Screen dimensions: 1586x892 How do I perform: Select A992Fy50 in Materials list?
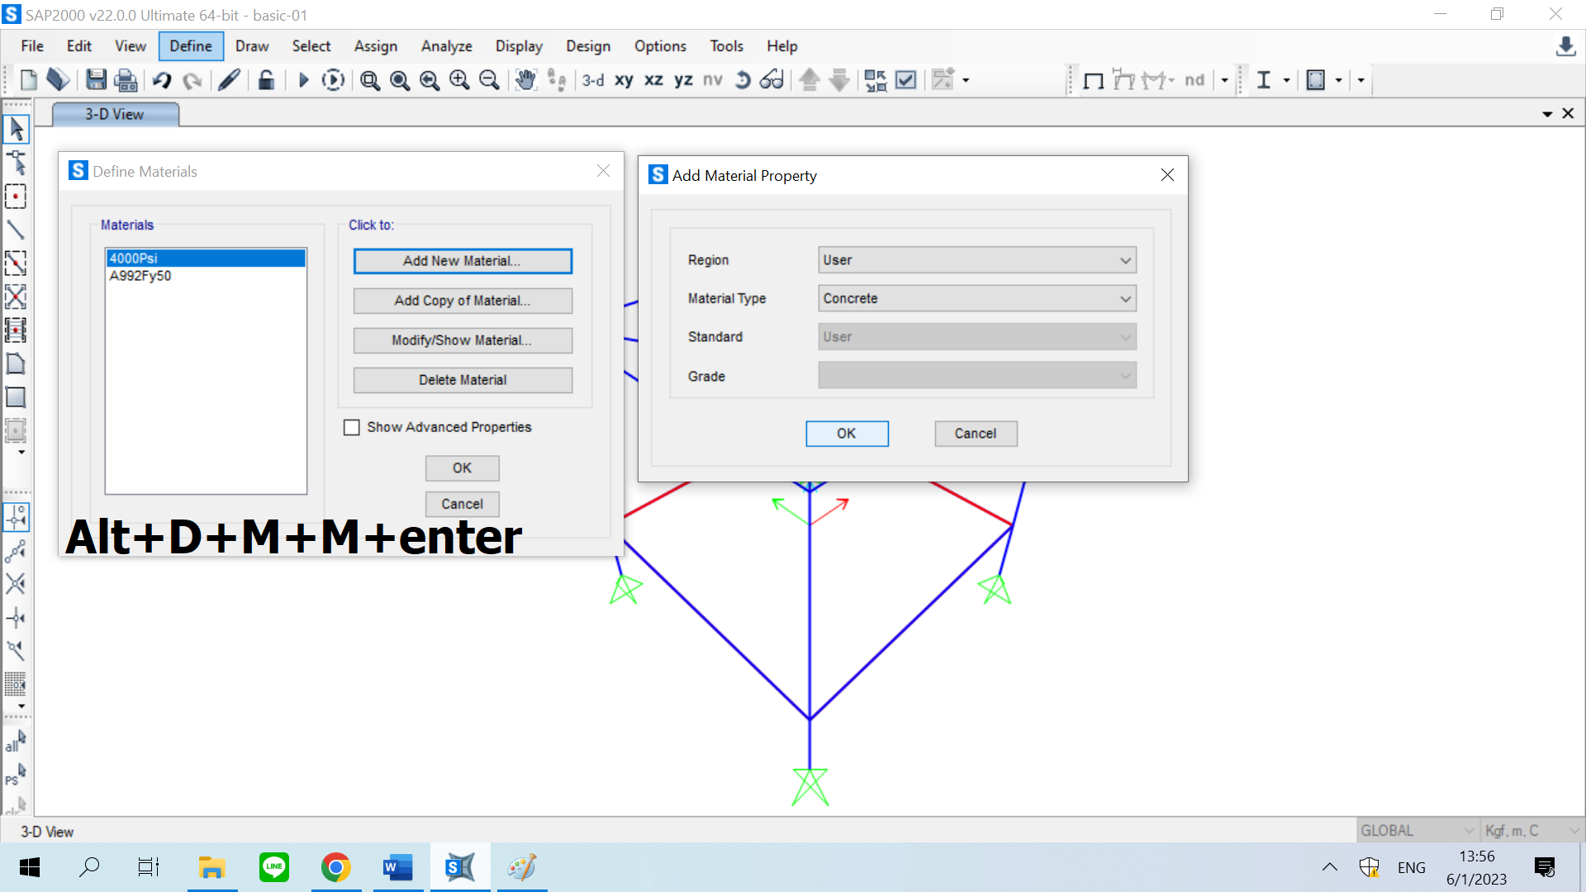pyautogui.click(x=140, y=276)
